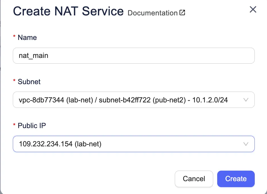Viewport: 267px width, 194px height.
Task: Click the Name field label
Action: (x=27, y=38)
